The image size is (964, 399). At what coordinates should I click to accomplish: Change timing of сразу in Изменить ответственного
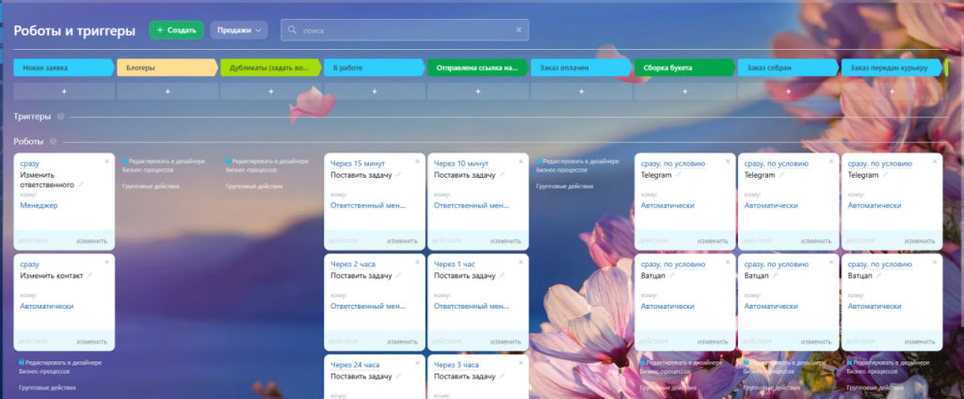click(x=29, y=164)
